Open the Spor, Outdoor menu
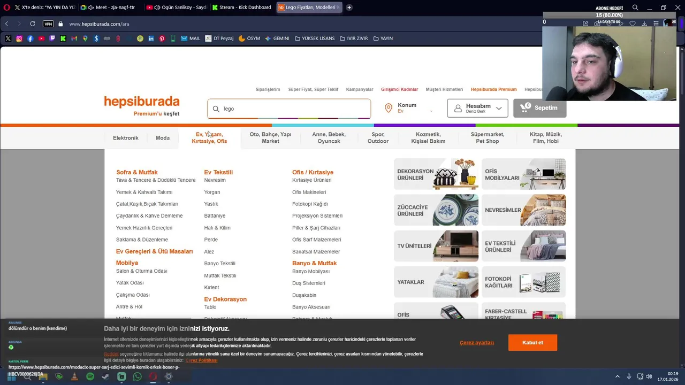The width and height of the screenshot is (685, 385). 378,138
